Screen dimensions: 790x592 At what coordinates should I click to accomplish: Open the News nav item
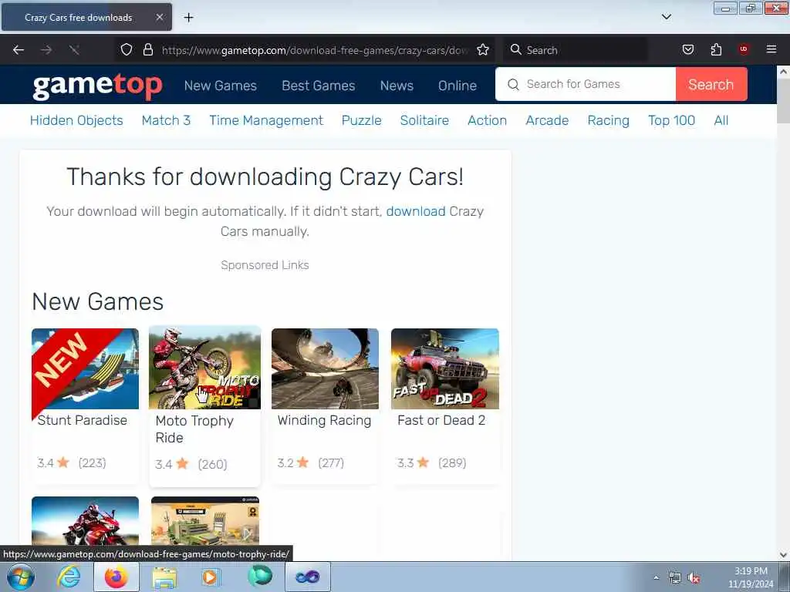tap(397, 86)
